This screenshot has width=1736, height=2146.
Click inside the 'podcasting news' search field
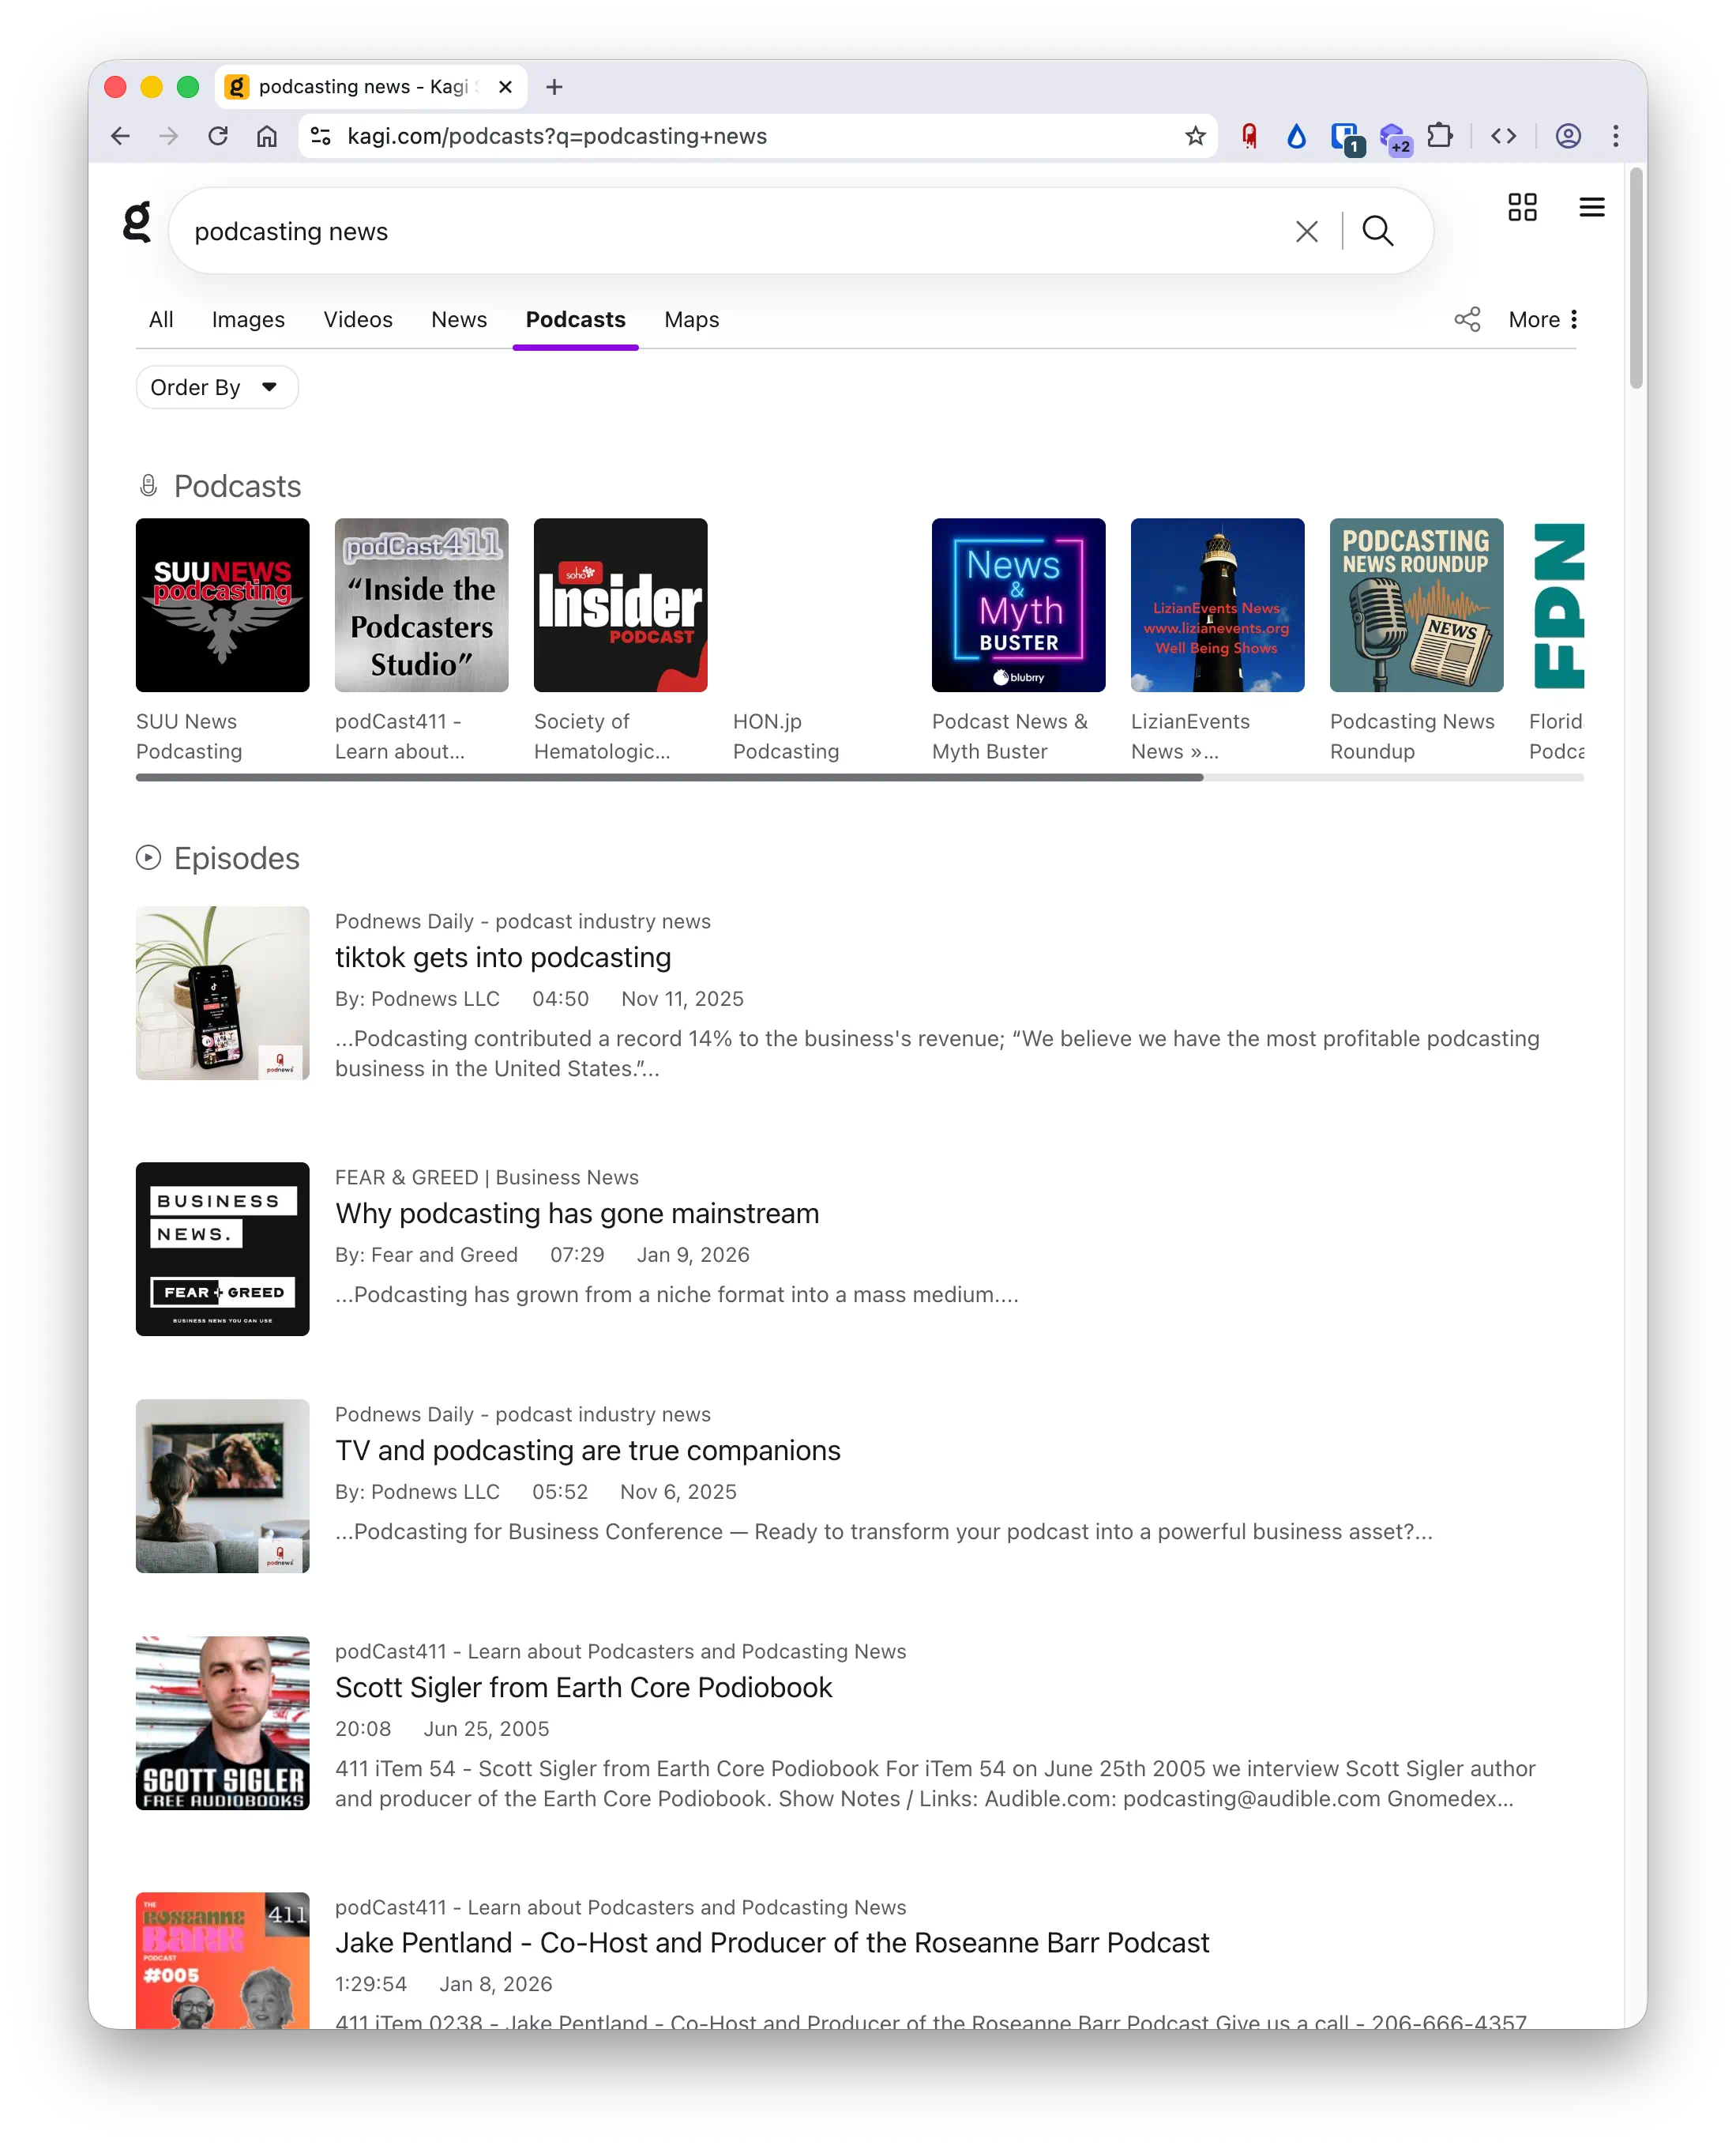click(x=700, y=232)
